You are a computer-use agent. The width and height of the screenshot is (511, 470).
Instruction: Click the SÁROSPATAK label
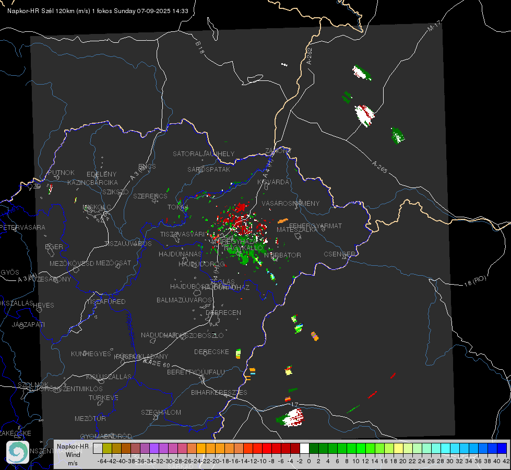(x=209, y=169)
